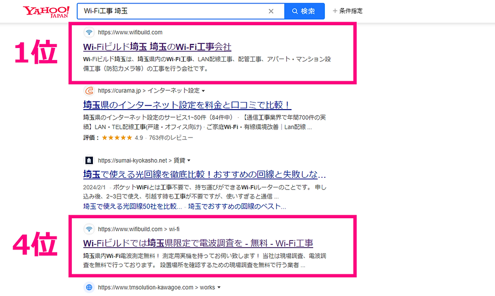Viewport: 495px width, 296px height.
Task: Open Wi-Fiビルドでは埼玉県限定で電波調査を result link
Action: (x=198, y=243)
